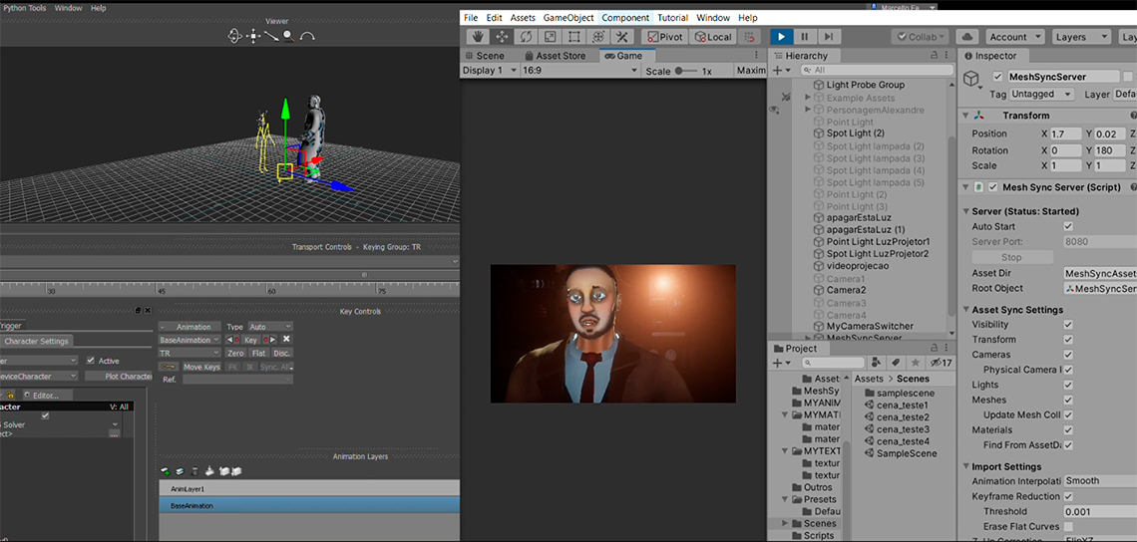1137x542 pixels.
Task: Click the cloud services icon
Action: (965, 37)
